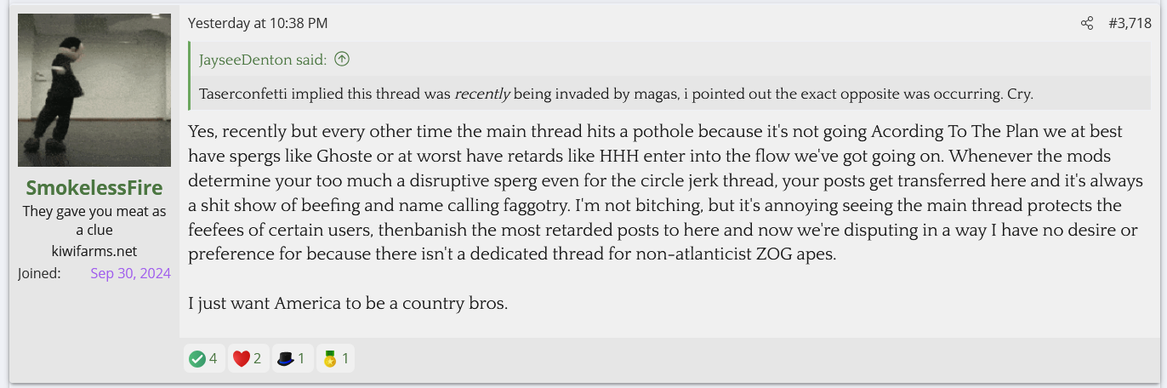The width and height of the screenshot is (1167, 388).
Task: Click the red heart reaction icon
Action: pos(242,359)
